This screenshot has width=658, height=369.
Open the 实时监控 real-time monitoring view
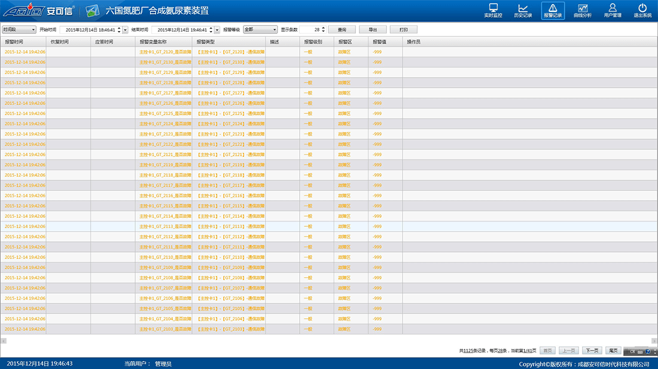(x=493, y=11)
